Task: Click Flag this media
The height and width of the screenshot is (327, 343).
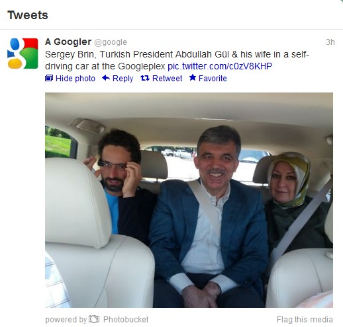Action: point(305,319)
